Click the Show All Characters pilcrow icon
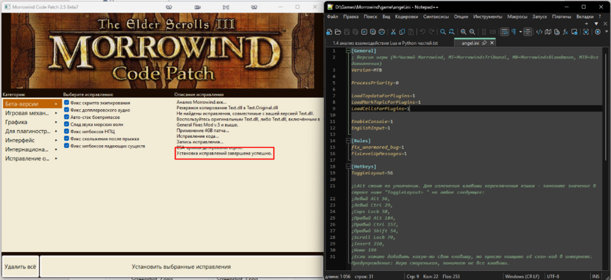611x280 pixels. click(514, 32)
